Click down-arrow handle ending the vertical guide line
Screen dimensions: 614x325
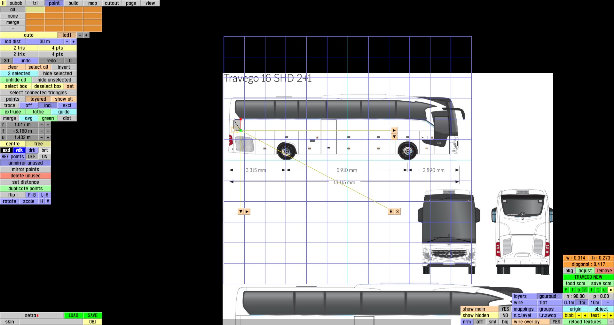pyautogui.click(x=241, y=212)
